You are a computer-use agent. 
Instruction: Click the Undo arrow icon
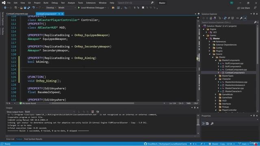pyautogui.click(x=34, y=8)
